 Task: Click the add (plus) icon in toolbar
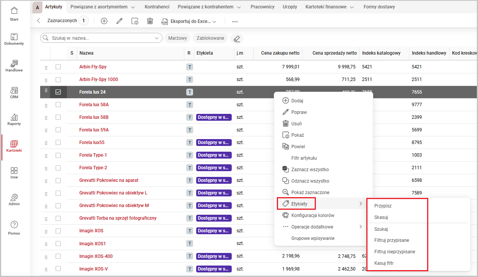[x=104, y=21]
